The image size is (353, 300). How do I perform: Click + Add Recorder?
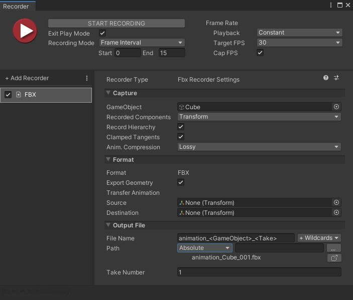click(x=27, y=78)
